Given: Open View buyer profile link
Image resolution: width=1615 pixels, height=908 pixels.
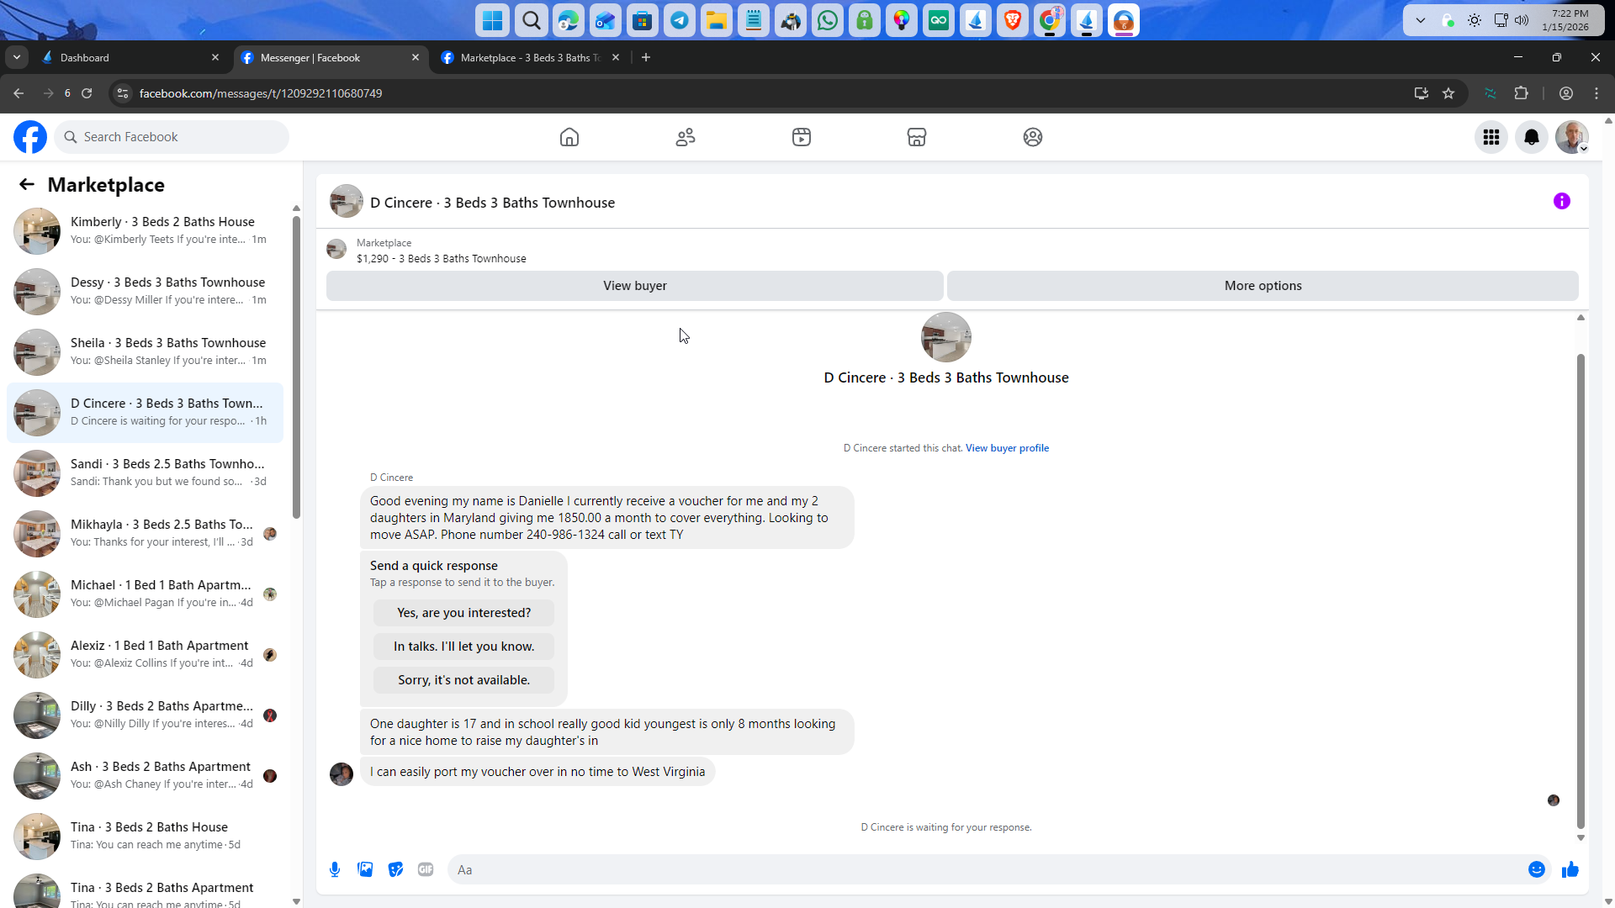Looking at the screenshot, I should tap(1007, 448).
